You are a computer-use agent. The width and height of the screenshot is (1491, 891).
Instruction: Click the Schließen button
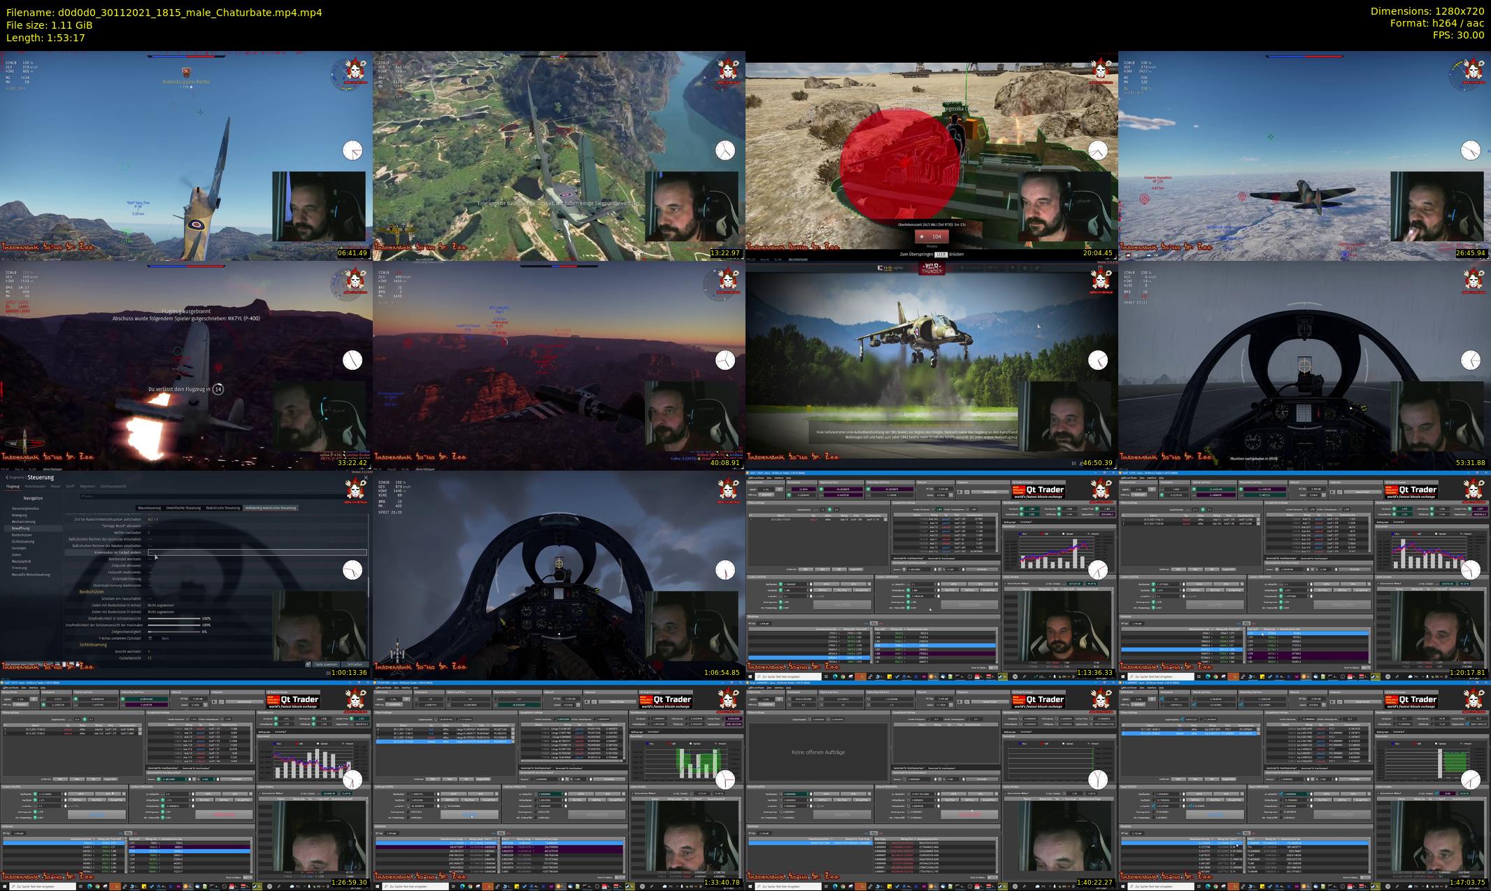click(x=355, y=664)
